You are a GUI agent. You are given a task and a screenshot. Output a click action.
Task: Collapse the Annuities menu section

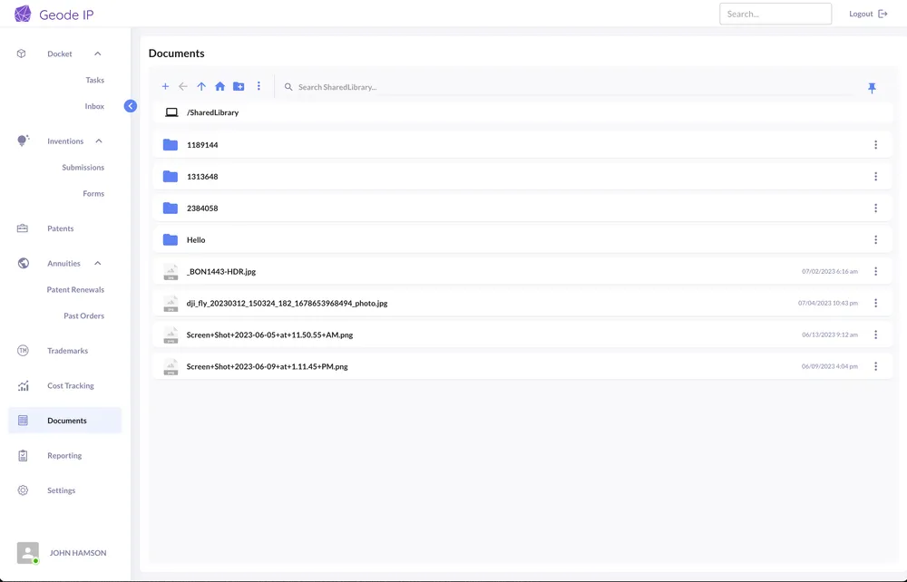point(98,264)
